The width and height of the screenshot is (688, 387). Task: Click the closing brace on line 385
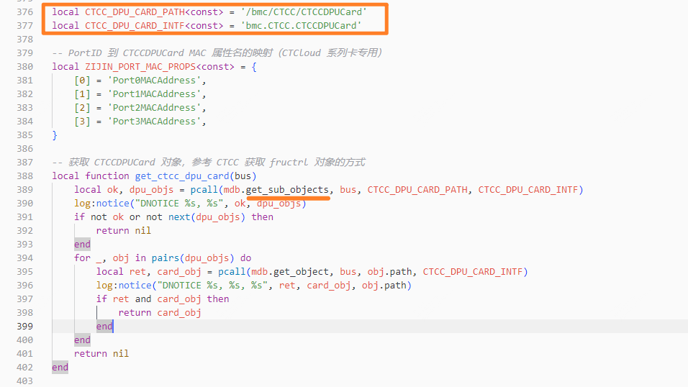55,135
